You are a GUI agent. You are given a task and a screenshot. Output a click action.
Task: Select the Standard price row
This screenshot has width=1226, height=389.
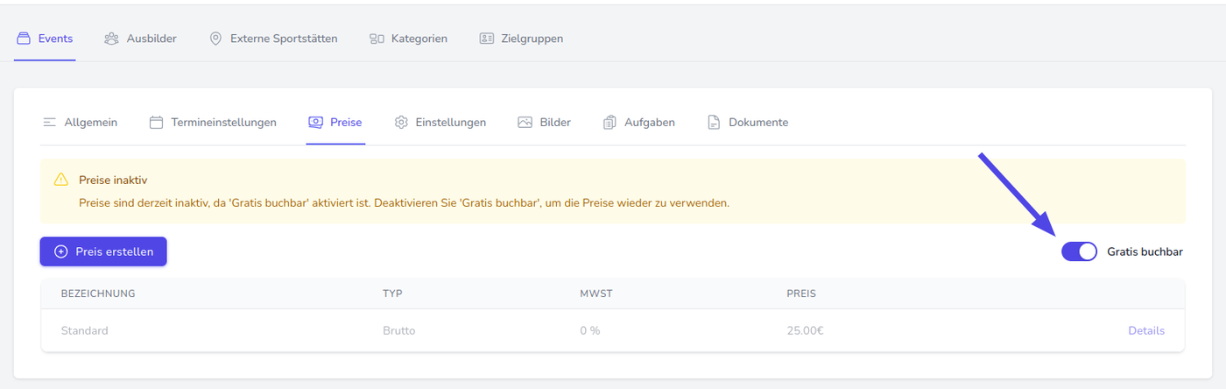[85, 331]
